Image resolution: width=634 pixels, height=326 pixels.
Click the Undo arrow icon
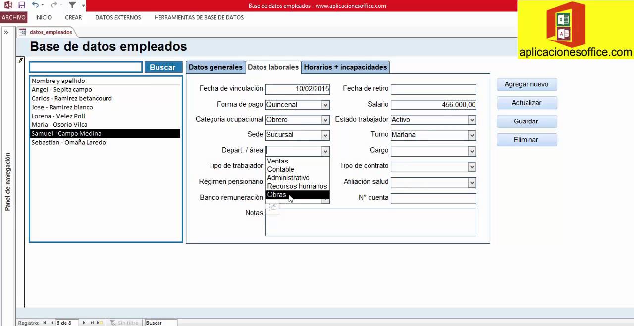35,5
